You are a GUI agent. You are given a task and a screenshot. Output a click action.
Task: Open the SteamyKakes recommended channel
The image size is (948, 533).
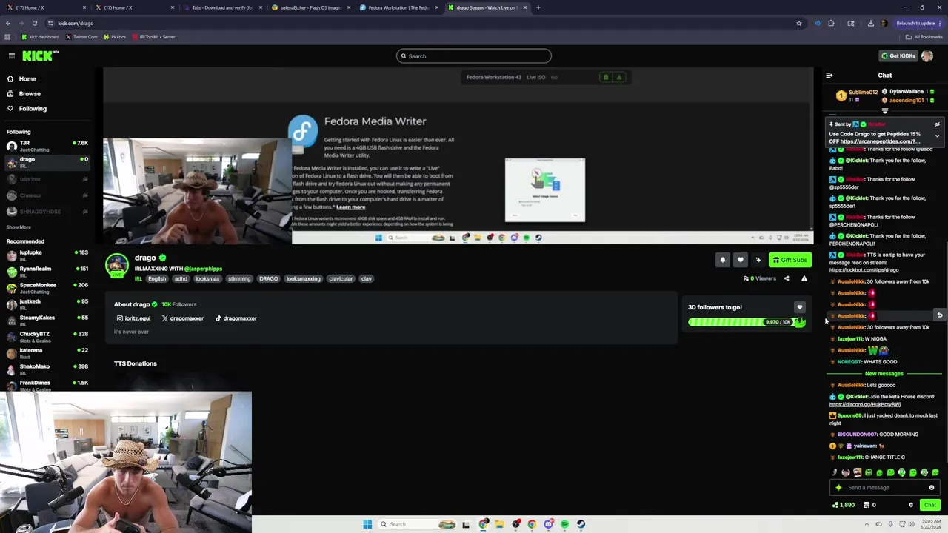46,320
